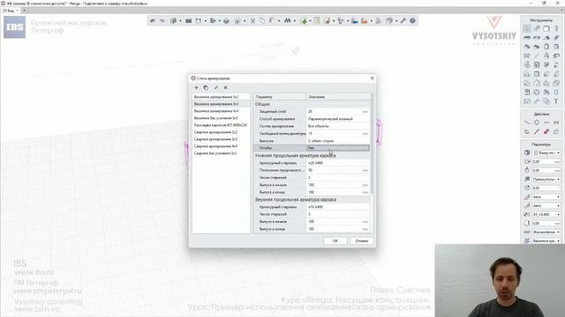The image size is (565, 317).
Task: Open ellipsis button for Свободный конец арматуры
Action: click(365, 134)
